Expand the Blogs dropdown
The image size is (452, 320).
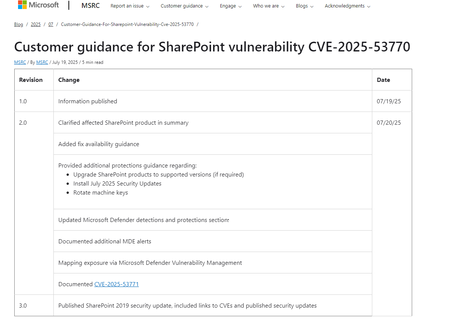click(x=304, y=6)
